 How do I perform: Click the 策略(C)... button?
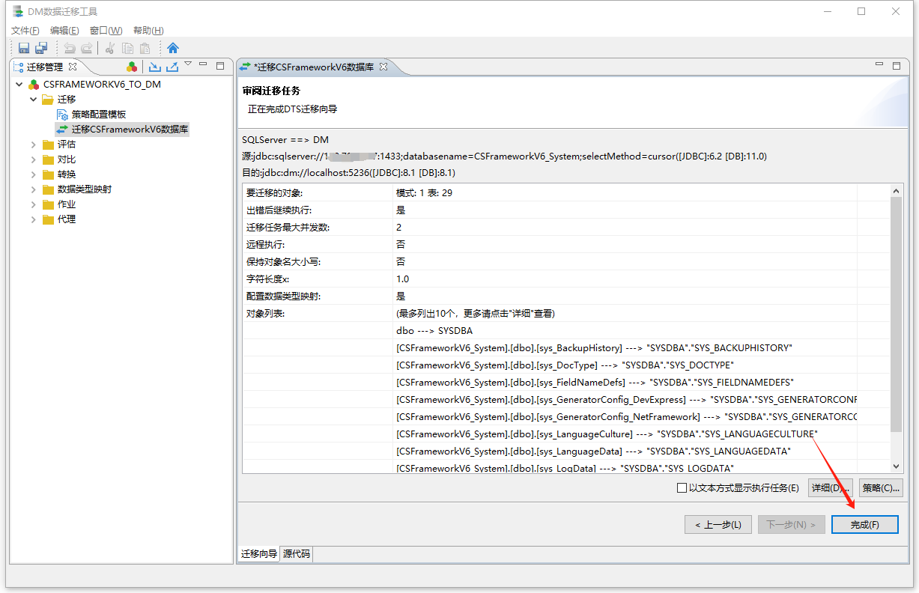click(x=881, y=487)
